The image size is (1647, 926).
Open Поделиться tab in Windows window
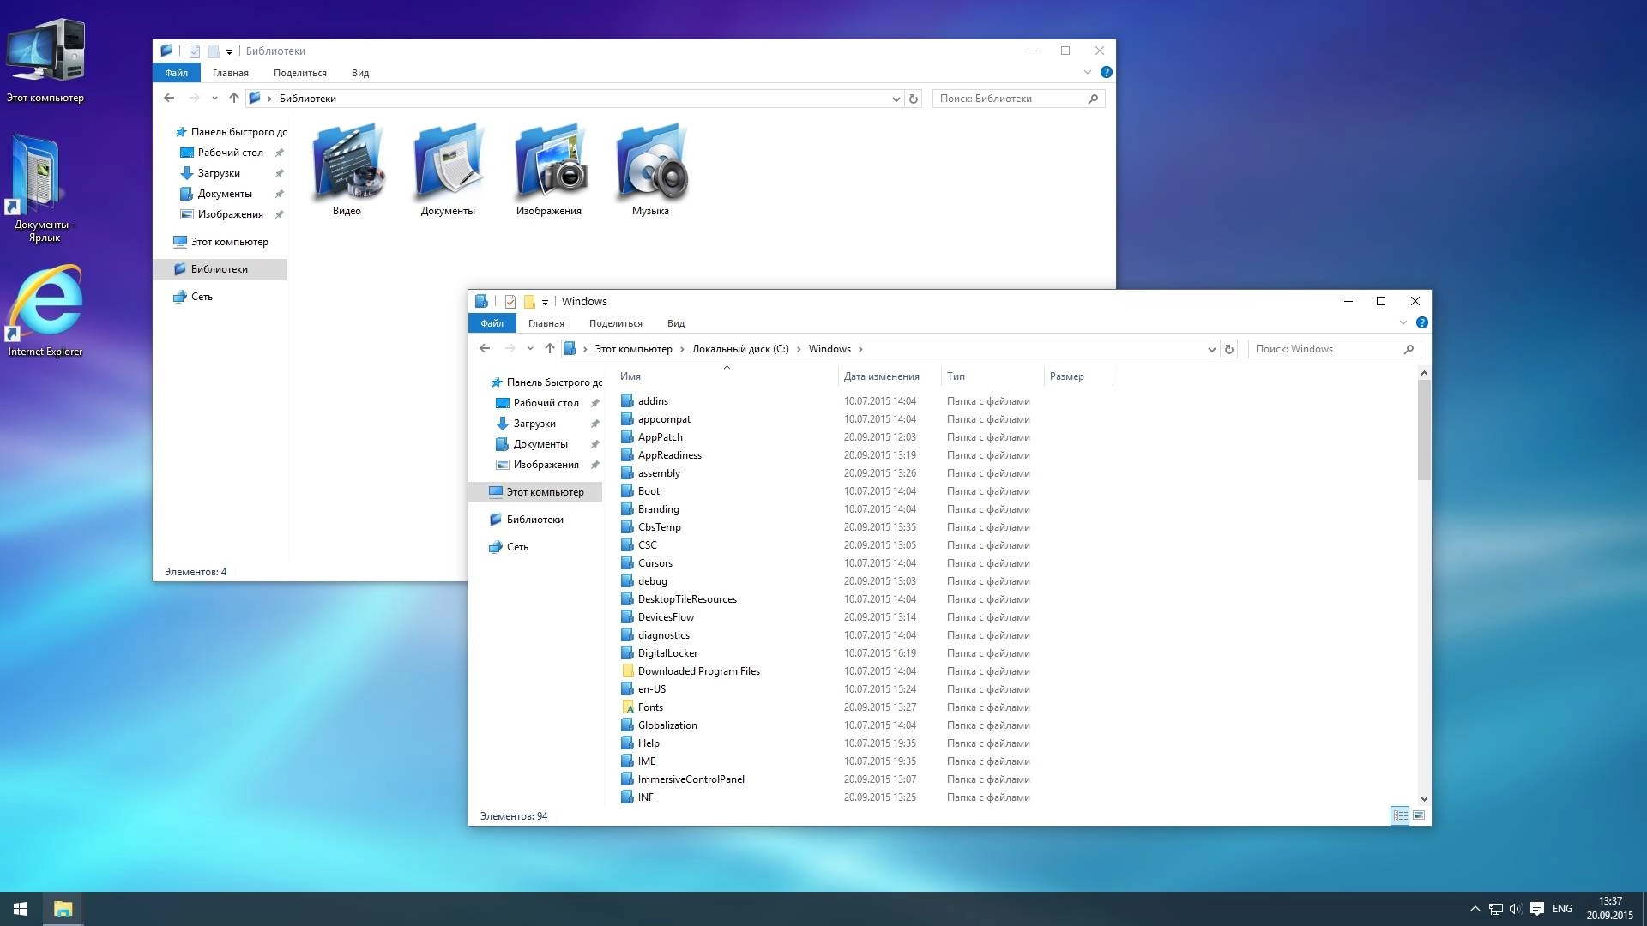tap(616, 323)
